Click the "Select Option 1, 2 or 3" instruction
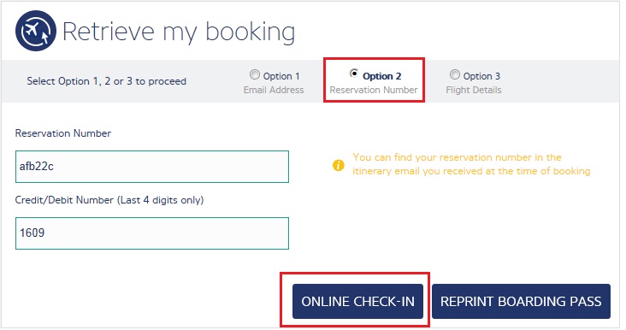The image size is (626, 330). click(x=107, y=81)
